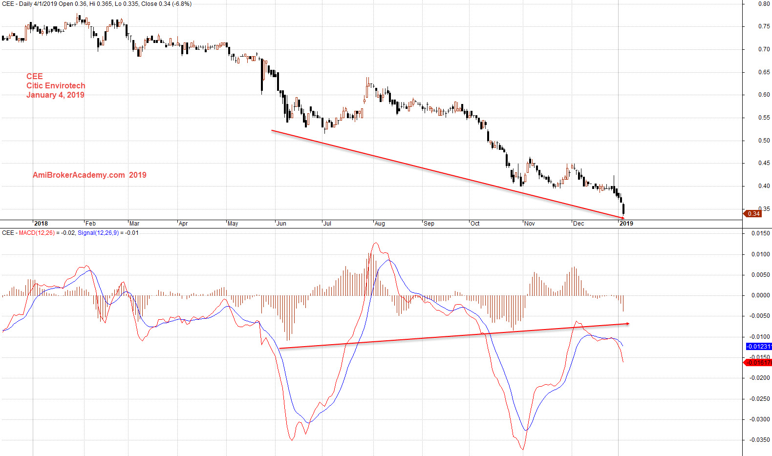Screen dimensions: 772x456
Task: Click the 0.70 price axis label
Action: click(x=764, y=49)
